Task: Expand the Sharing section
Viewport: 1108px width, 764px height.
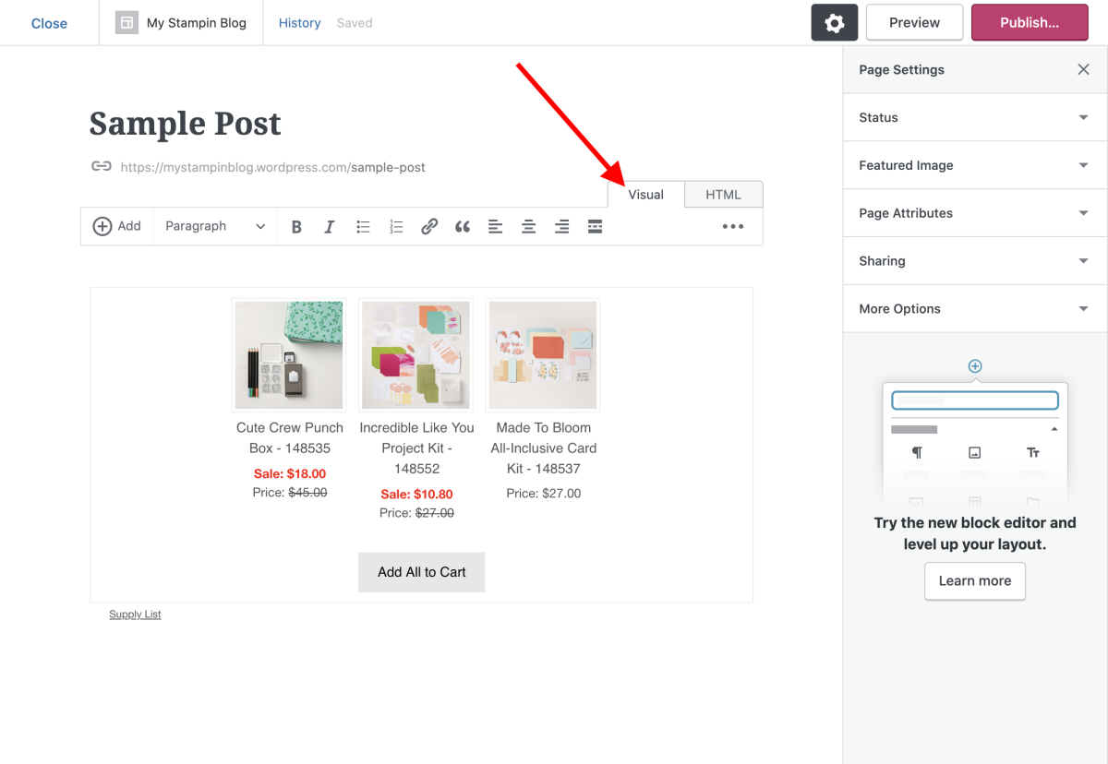Action: [x=975, y=261]
